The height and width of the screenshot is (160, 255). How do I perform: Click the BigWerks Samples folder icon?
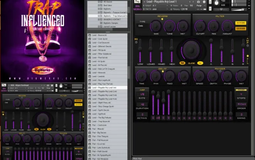tap(101, 23)
